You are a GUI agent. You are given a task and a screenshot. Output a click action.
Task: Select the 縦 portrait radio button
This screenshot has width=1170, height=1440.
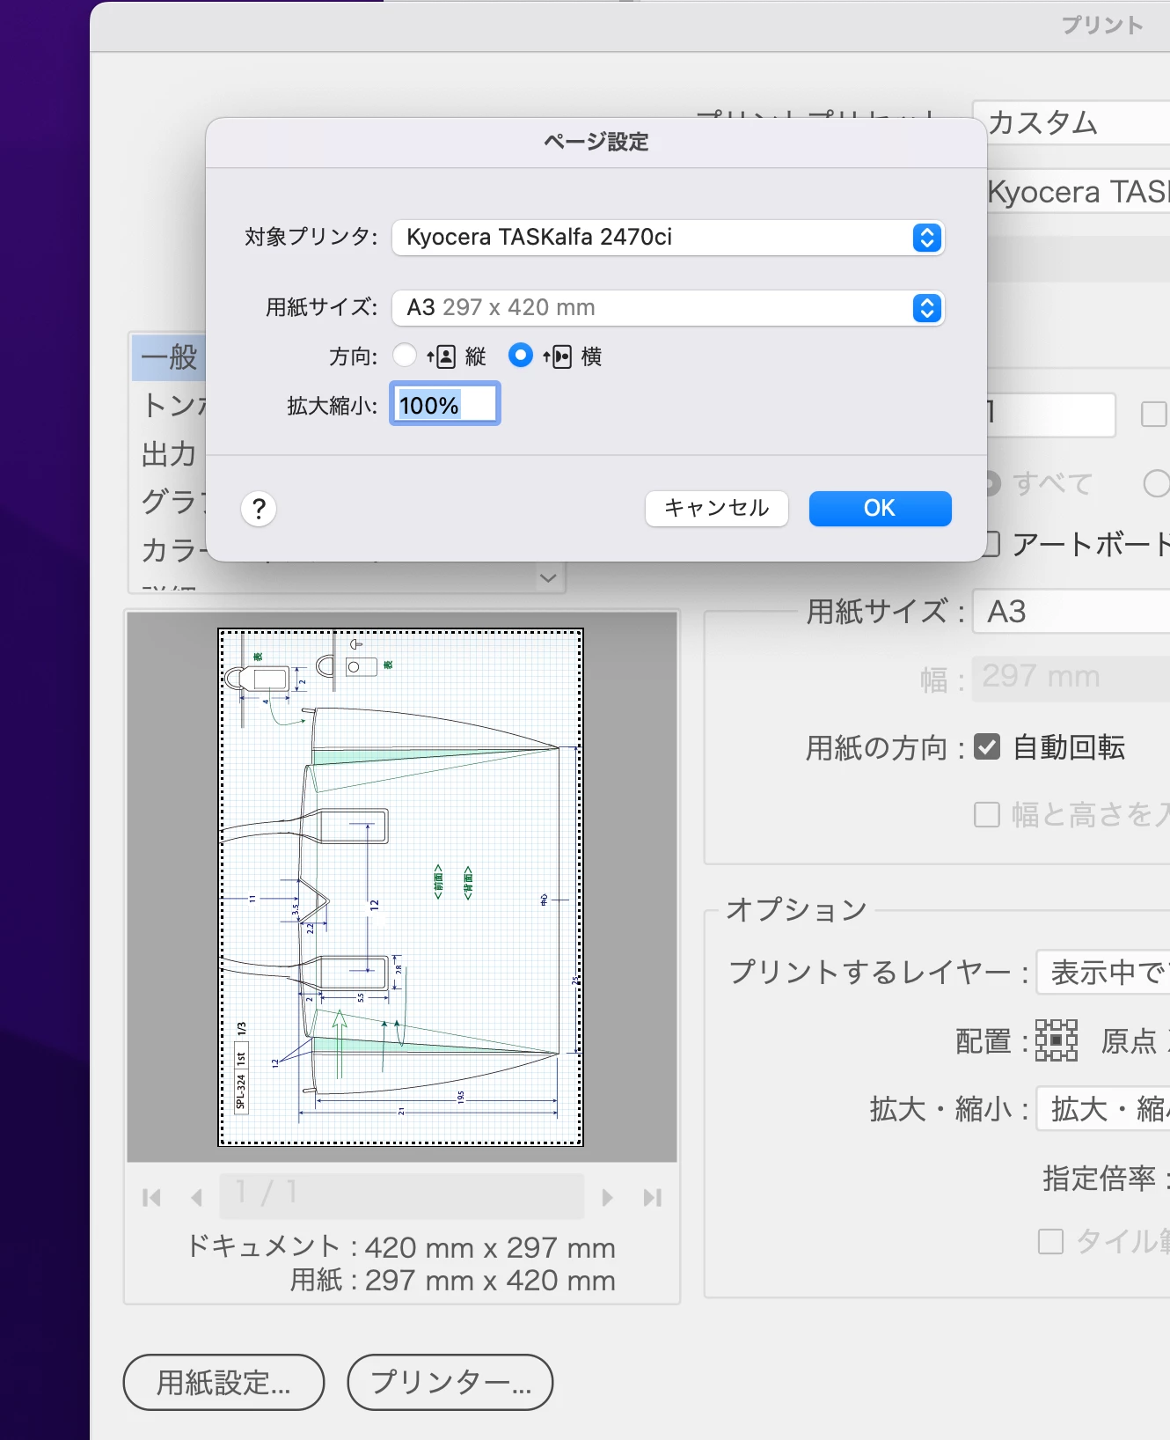point(405,356)
